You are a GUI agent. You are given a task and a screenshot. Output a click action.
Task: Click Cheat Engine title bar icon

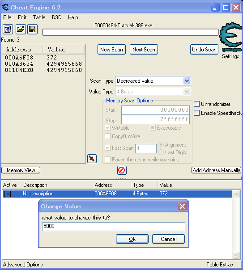pos(5,8)
